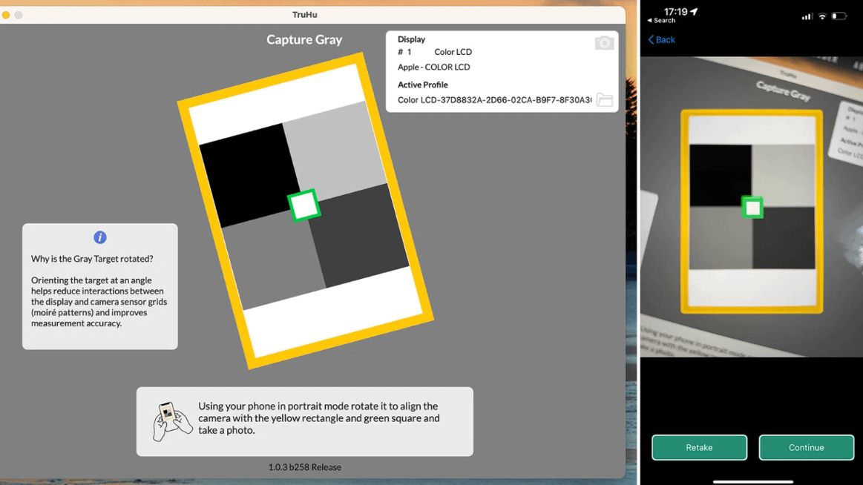863x485 pixels.
Task: Tap the captured photo preview on phone
Action: pyautogui.click(x=751, y=207)
